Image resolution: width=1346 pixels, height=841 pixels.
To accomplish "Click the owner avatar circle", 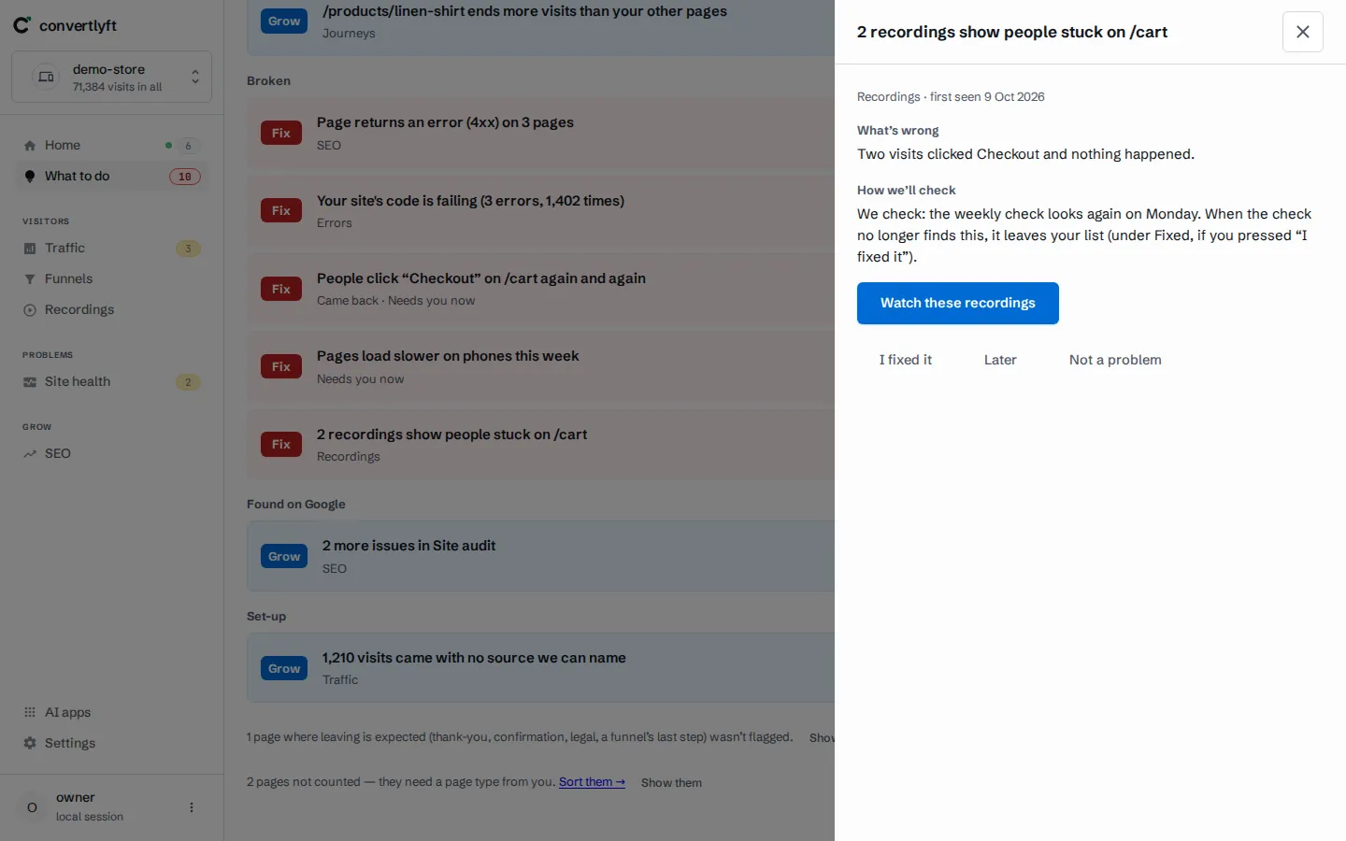I will pos(33,807).
